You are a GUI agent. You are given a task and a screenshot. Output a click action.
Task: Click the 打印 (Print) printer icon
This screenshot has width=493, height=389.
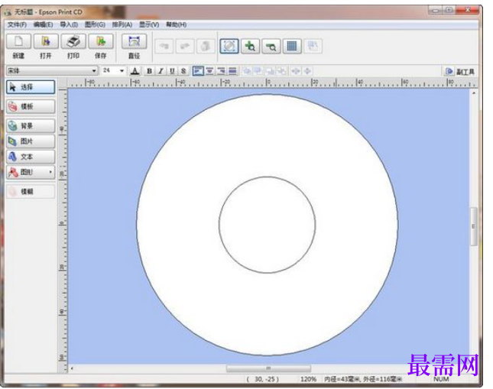coord(73,42)
